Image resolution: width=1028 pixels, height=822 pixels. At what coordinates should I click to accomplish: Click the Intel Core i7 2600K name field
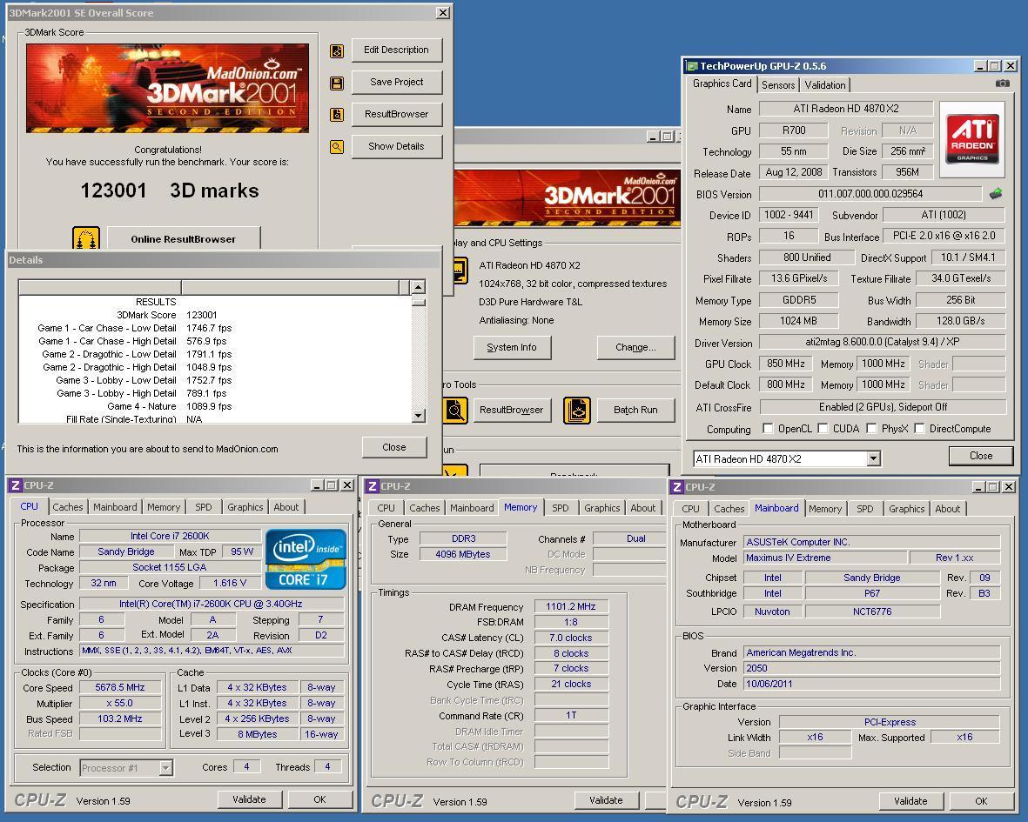(x=170, y=536)
